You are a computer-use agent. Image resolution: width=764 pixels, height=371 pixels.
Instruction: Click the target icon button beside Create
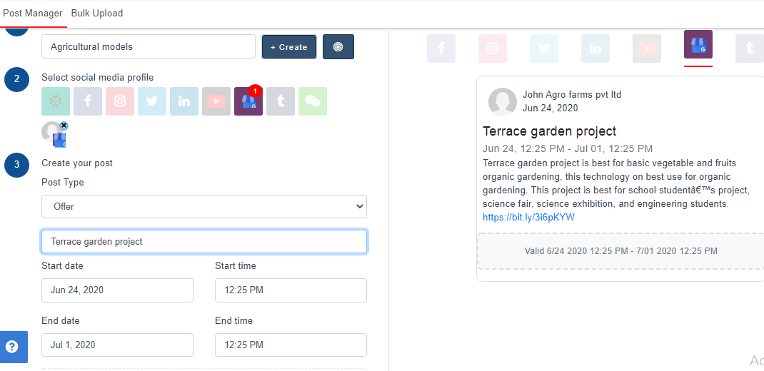[x=338, y=47]
